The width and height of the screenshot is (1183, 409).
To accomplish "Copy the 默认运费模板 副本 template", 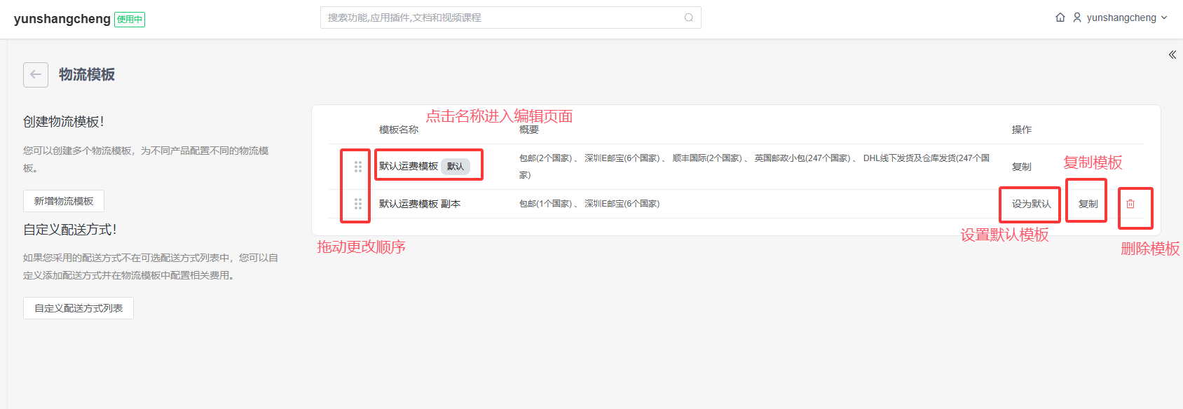I will 1088,204.
